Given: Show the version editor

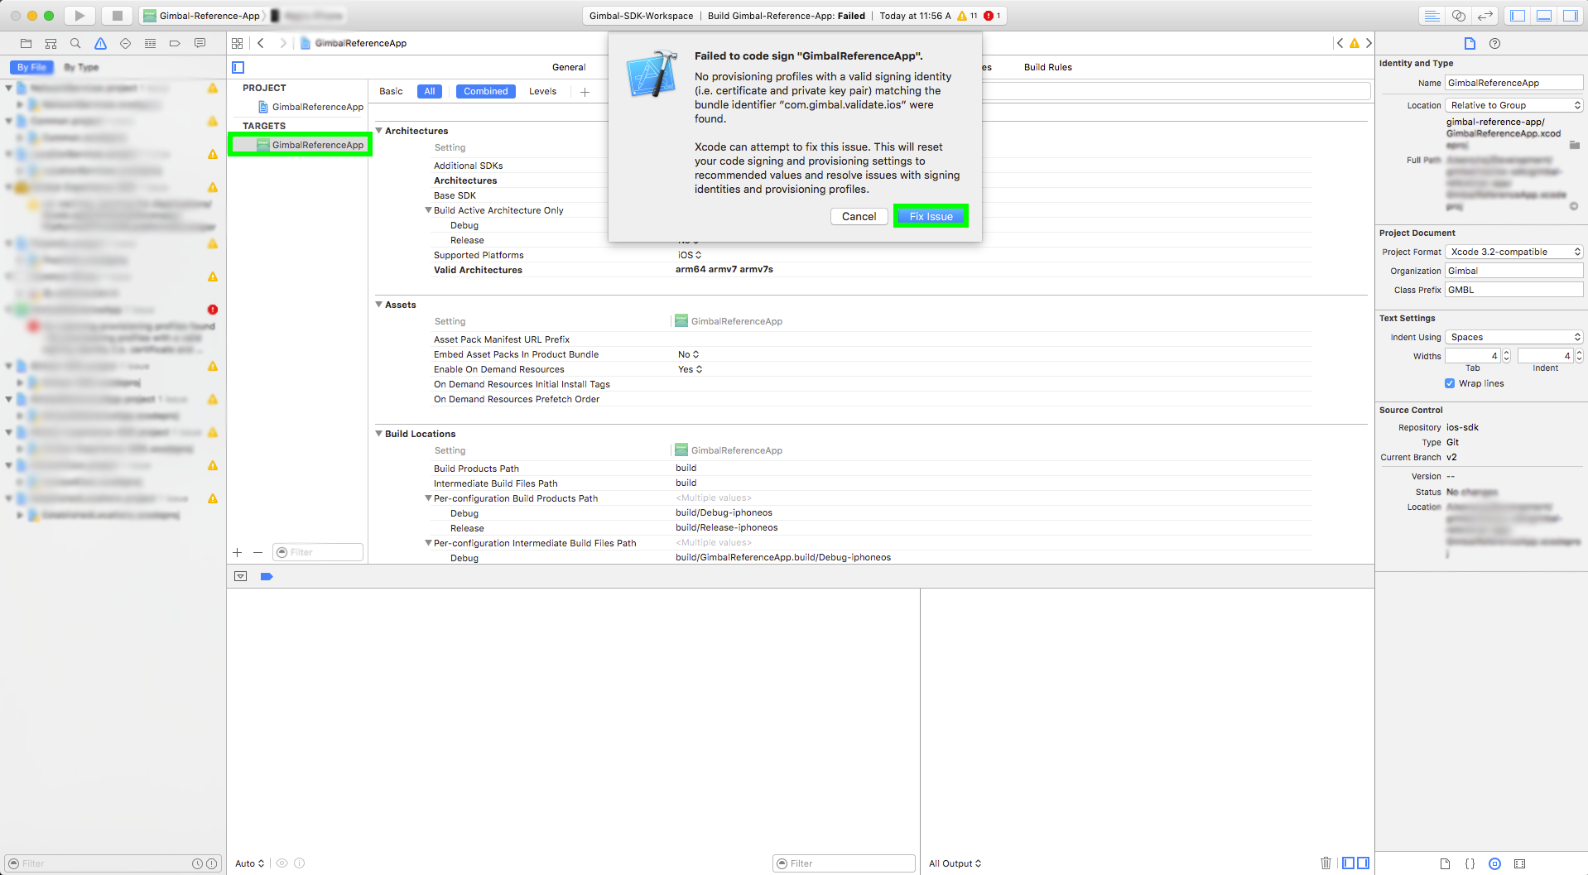Looking at the screenshot, I should pos(1485,16).
